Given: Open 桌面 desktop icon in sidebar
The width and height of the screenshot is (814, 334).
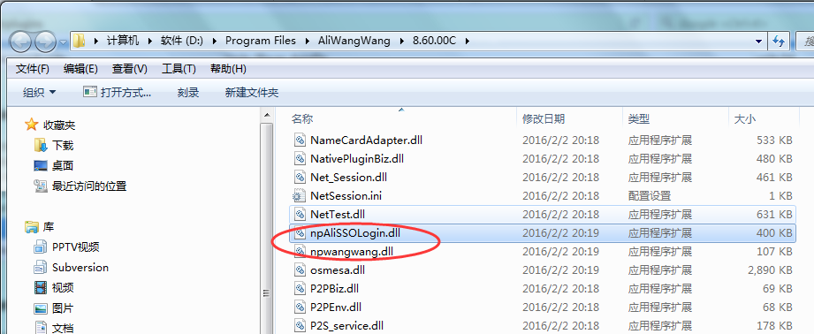Looking at the screenshot, I should tap(41, 166).
